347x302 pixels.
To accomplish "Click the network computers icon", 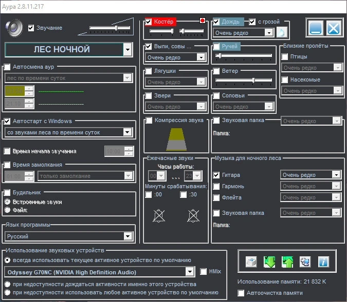I will (x=305, y=262).
